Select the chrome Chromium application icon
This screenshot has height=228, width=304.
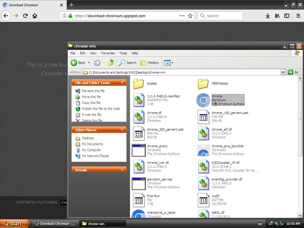pos(203,100)
